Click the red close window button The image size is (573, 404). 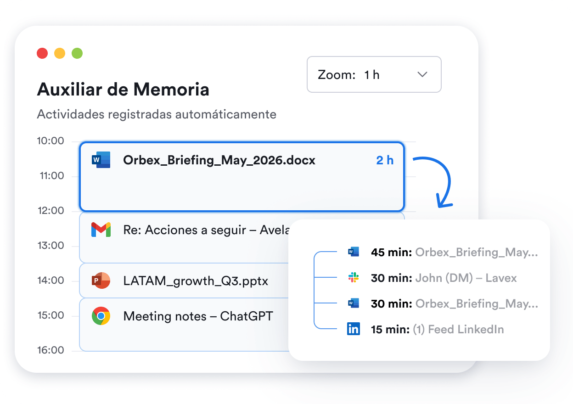42,53
